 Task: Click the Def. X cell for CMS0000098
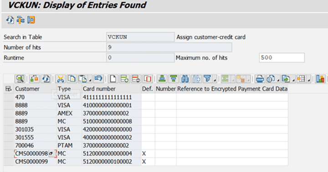click(x=148, y=154)
